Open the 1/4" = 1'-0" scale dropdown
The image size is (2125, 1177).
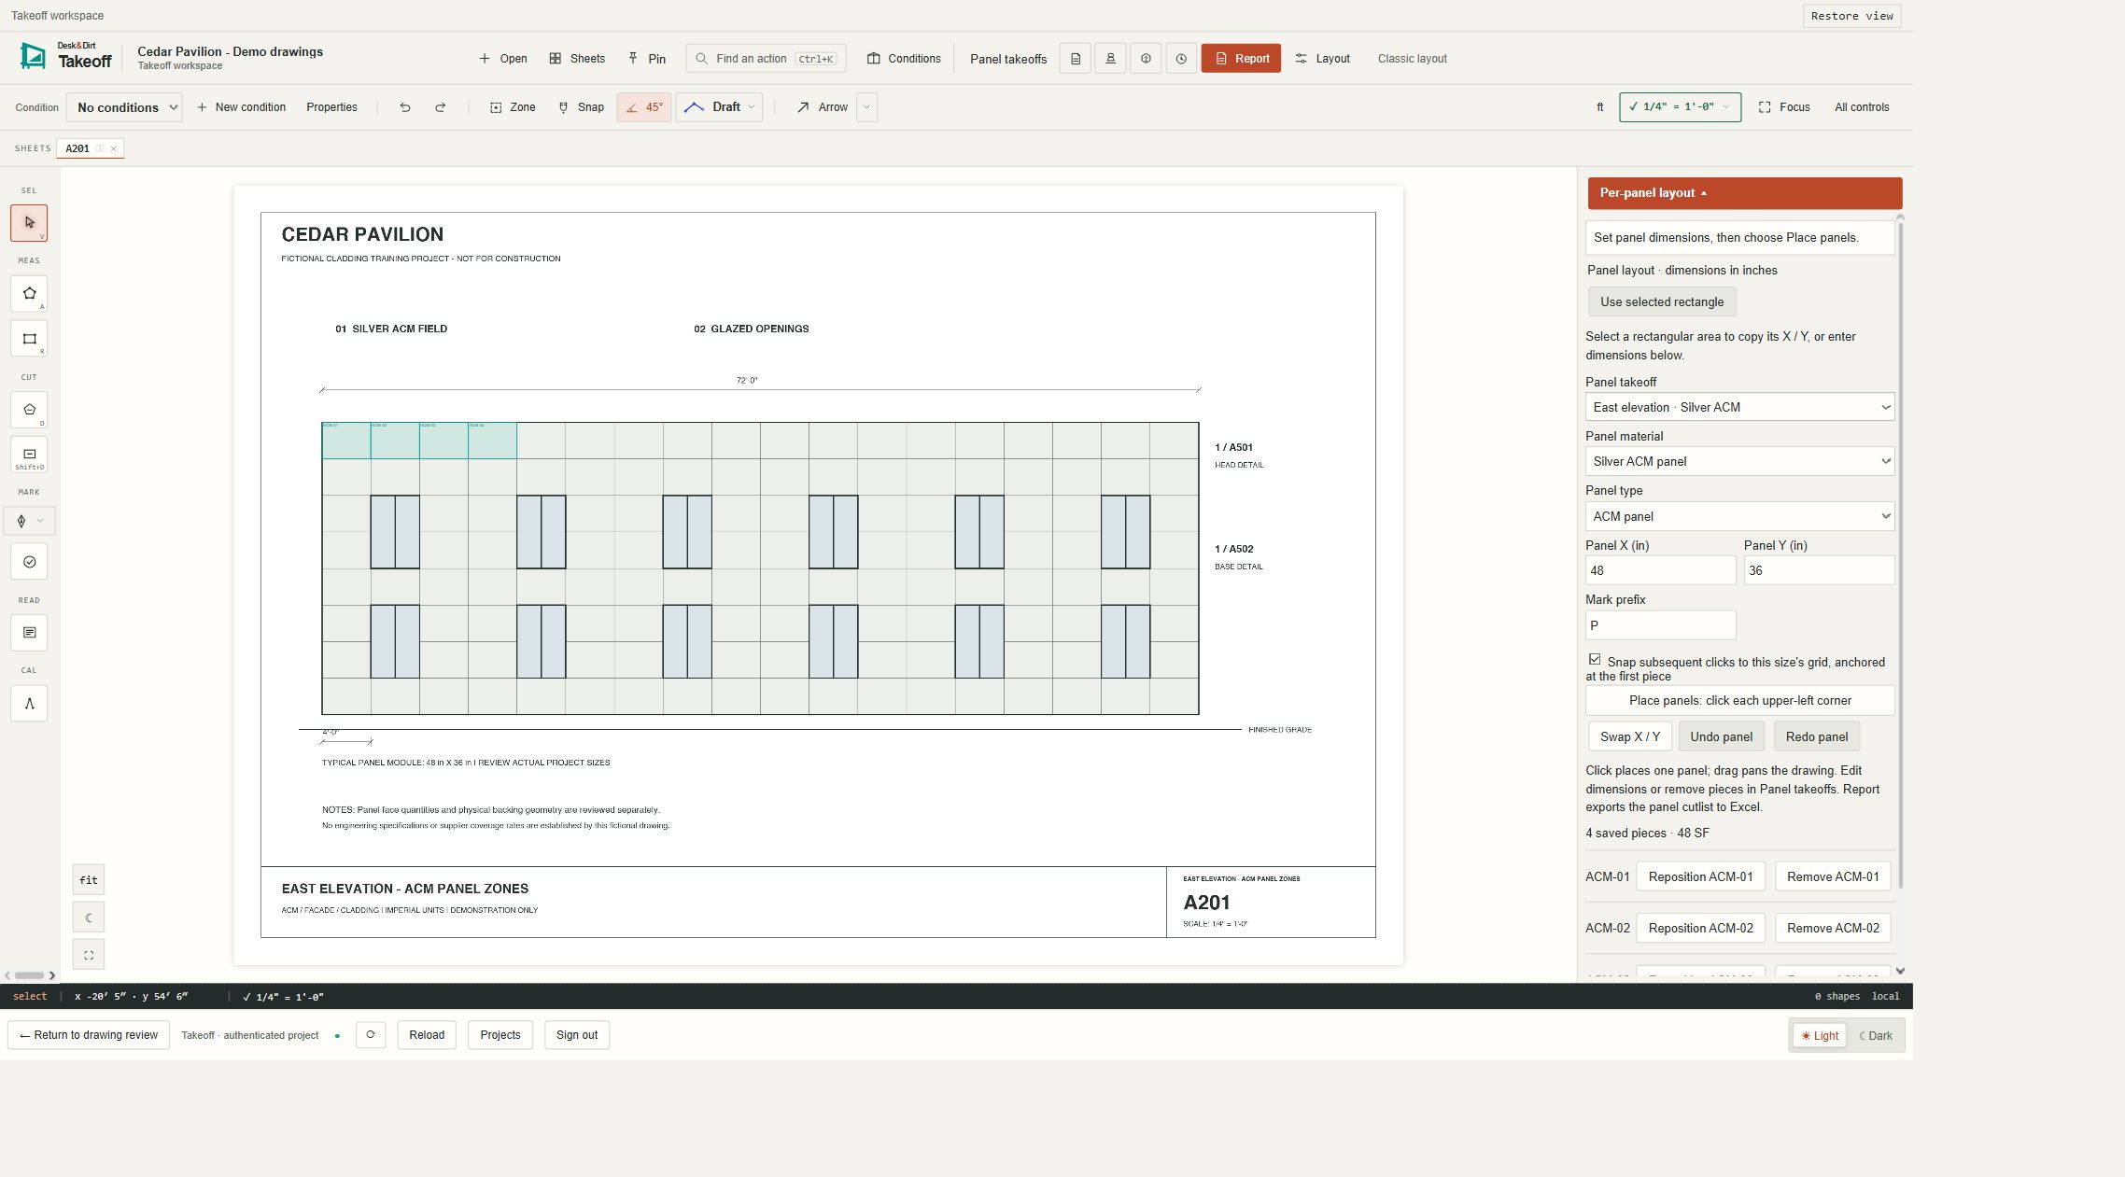(x=1680, y=107)
